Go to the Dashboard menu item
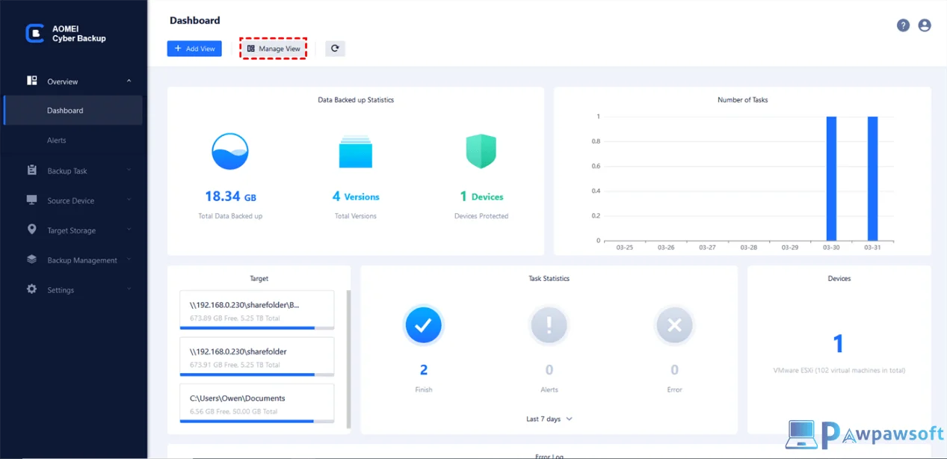 [73, 110]
